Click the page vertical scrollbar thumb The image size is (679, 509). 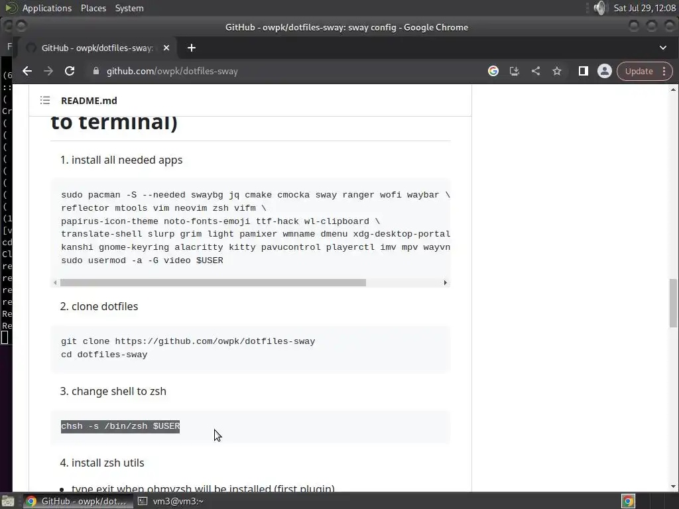673,303
